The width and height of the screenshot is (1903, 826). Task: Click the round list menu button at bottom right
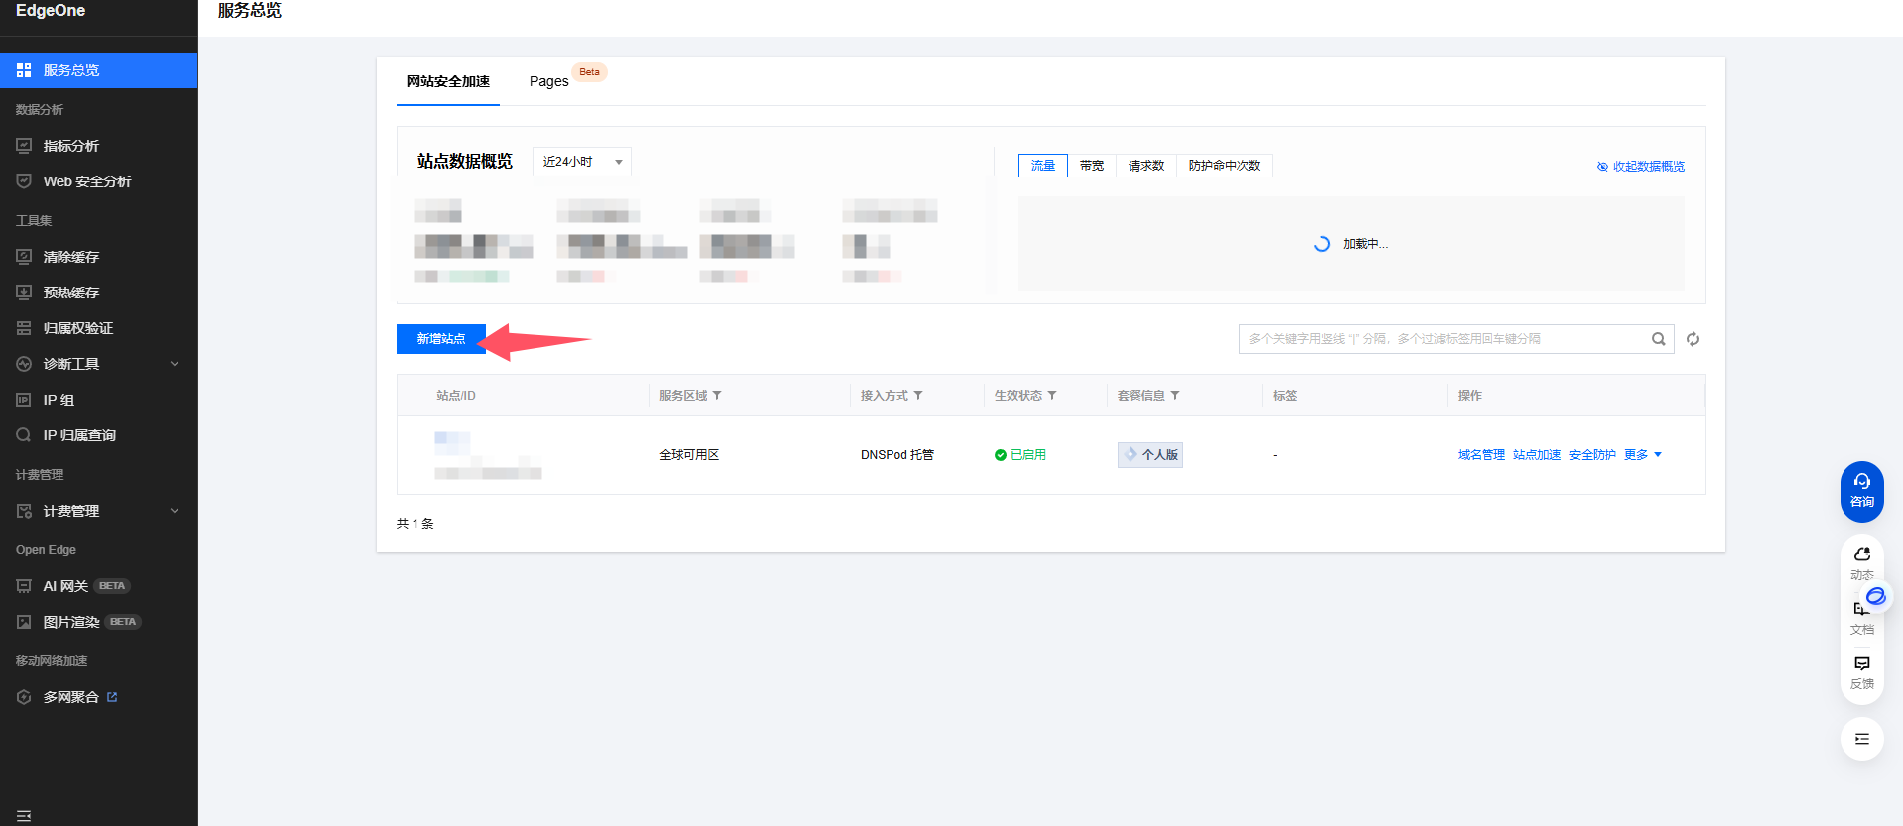[1862, 739]
